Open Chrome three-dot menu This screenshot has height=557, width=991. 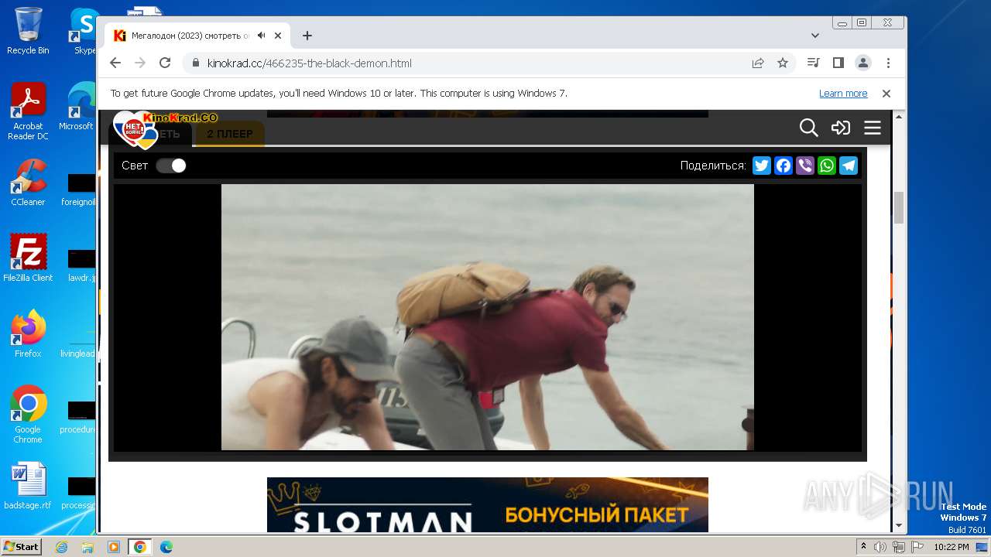888,63
